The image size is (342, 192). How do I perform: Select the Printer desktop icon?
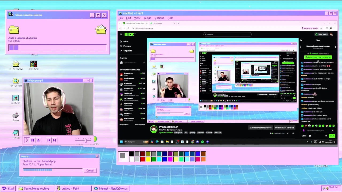coord(16,117)
